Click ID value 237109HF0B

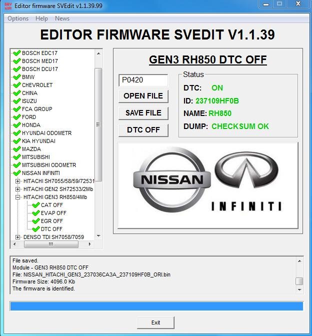(217, 100)
